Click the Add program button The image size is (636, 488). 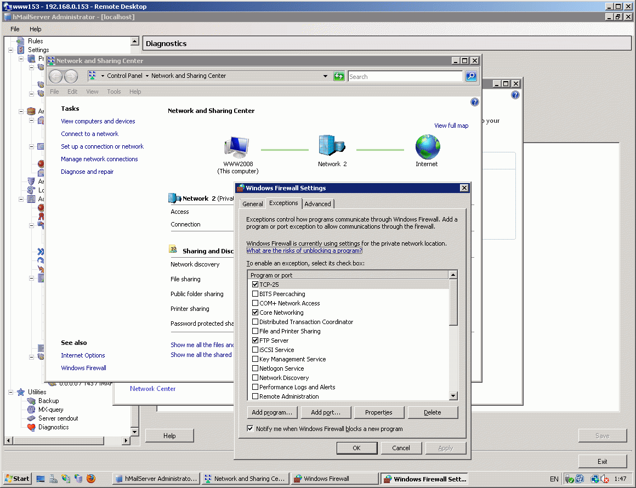tap(272, 412)
